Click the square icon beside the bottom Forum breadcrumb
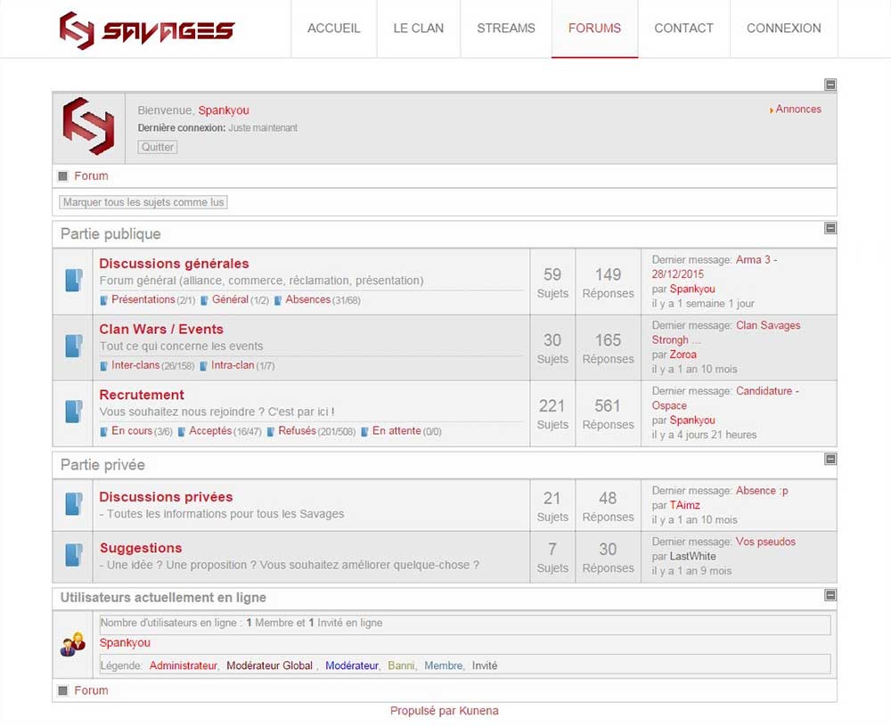 [62, 690]
